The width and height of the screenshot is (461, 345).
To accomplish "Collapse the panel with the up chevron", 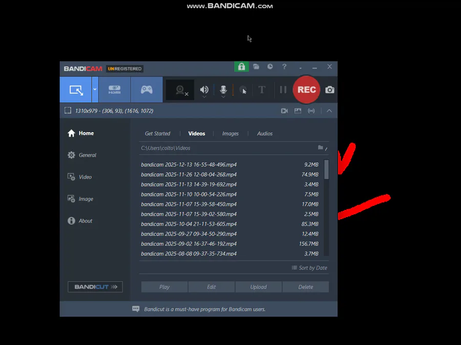I will pos(329,111).
